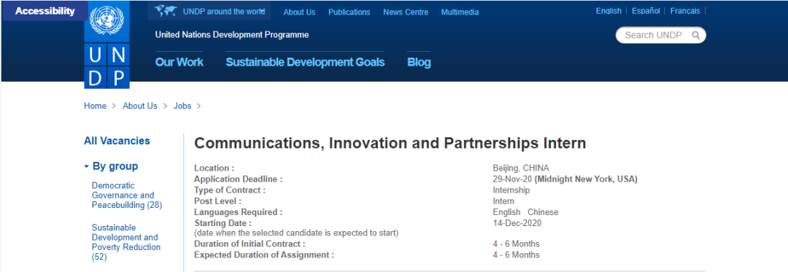This screenshot has width=788, height=272.
Task: Switch language to Français
Action: coord(685,11)
